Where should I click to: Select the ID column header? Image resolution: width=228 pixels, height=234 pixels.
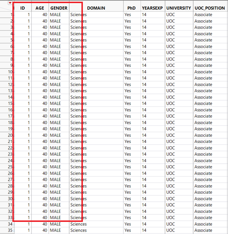[23, 8]
